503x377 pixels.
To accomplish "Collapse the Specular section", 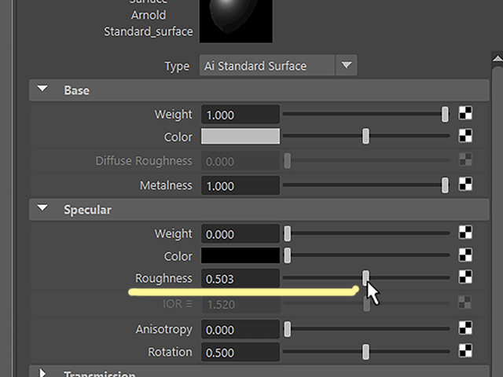I will (x=42, y=208).
